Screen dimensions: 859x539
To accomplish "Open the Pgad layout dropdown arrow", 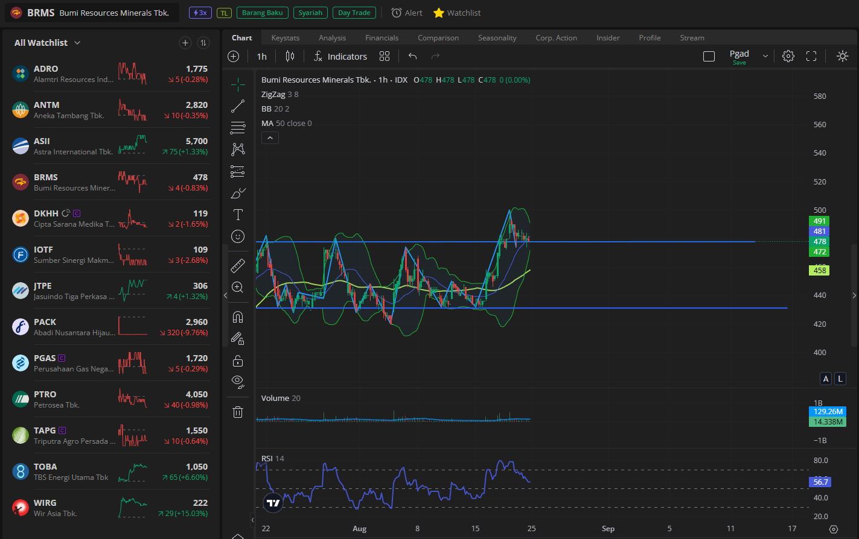I will tap(765, 56).
